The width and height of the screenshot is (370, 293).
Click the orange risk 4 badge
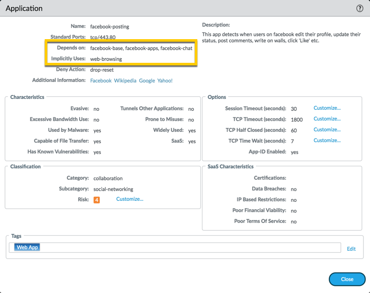97,200
